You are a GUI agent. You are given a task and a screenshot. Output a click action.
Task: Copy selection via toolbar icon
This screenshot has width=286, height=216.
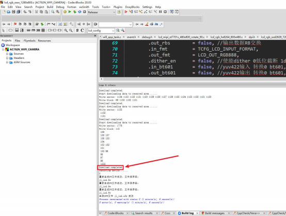pos(41,12)
